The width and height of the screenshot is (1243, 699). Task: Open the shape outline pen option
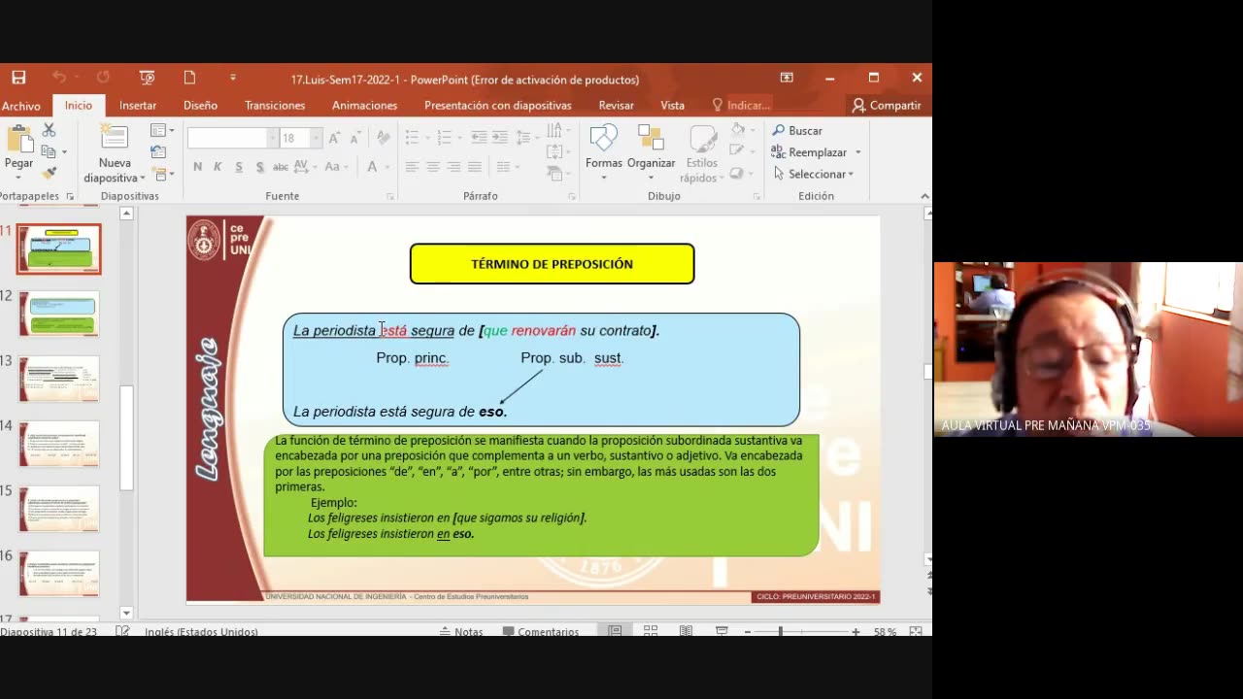click(x=741, y=151)
